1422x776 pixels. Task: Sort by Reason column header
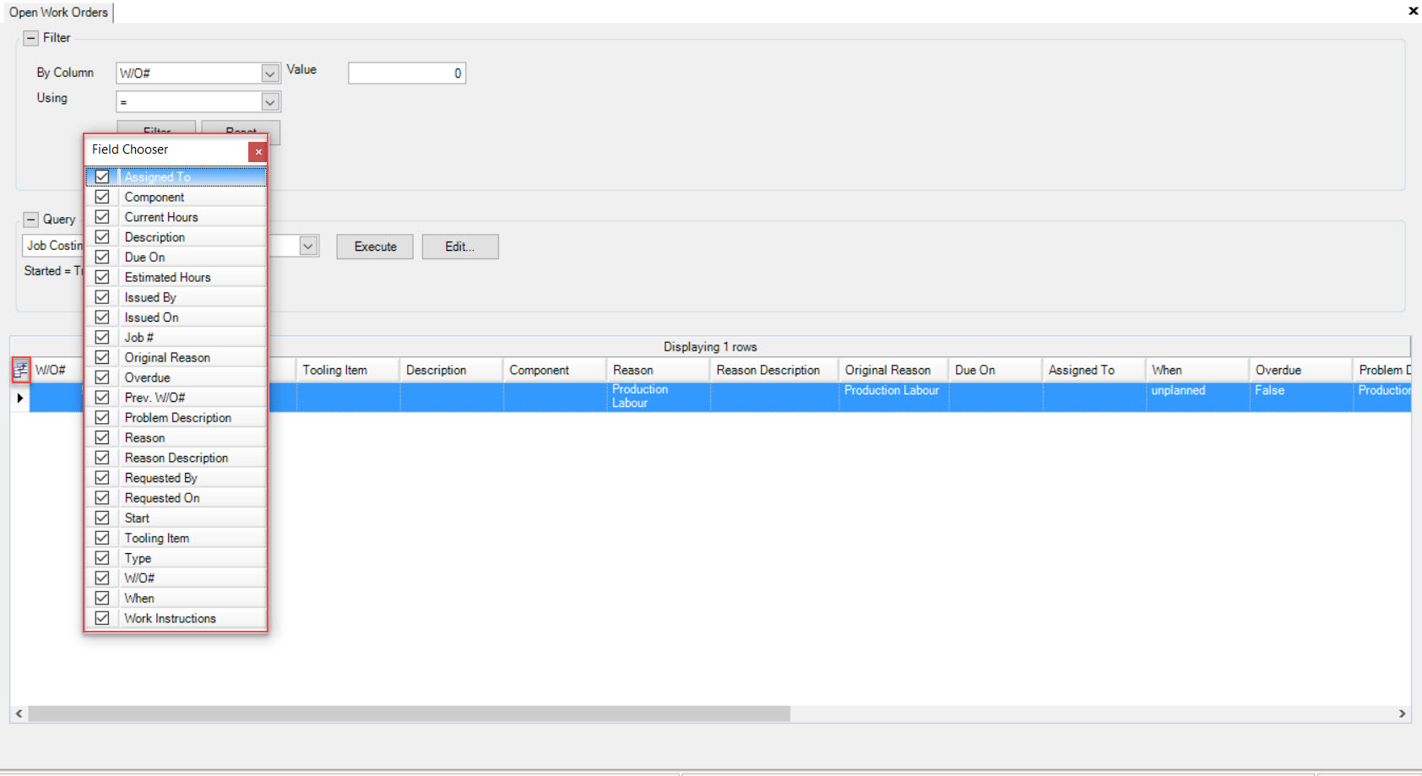pyautogui.click(x=658, y=370)
